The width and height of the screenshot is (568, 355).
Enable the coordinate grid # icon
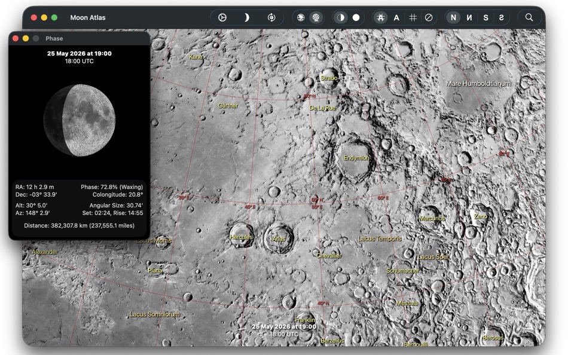point(413,17)
